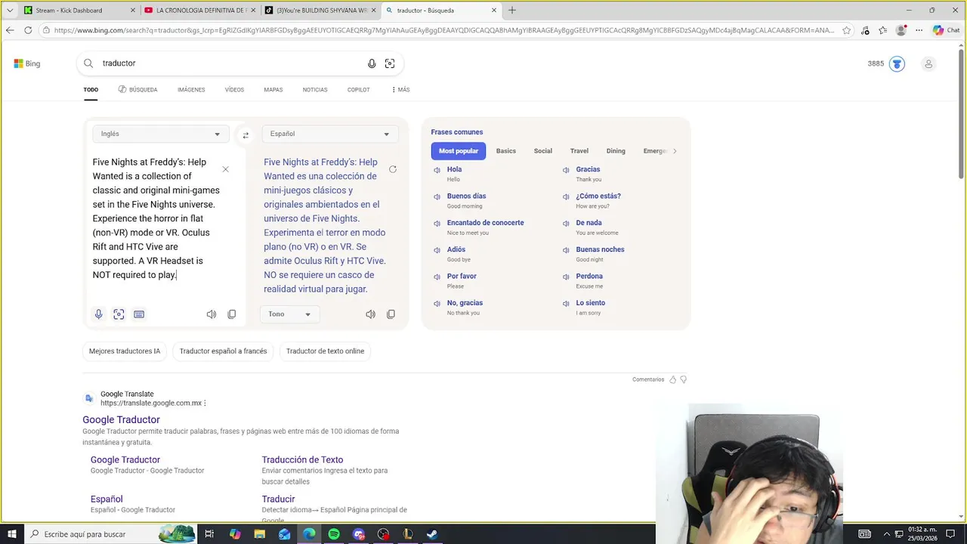This screenshot has width=967, height=544.
Task: Open the 'Traducir' sublink
Action: coord(278,499)
